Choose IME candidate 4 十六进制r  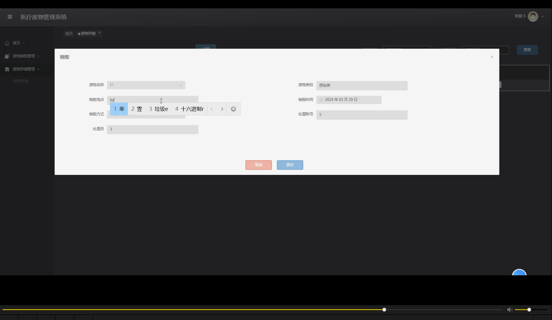pyautogui.click(x=189, y=109)
